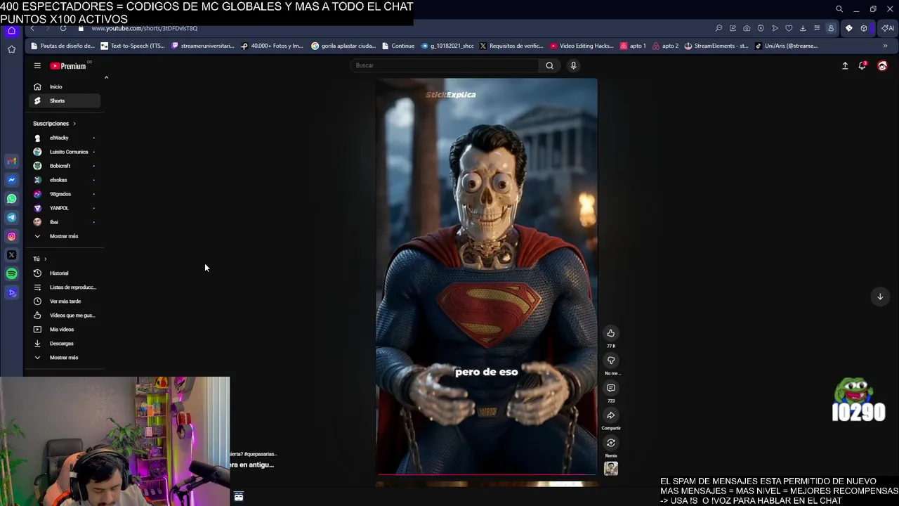Viewport: 899px width, 506px height.
Task: Open Video Editing Hacks bookmark
Action: point(582,46)
